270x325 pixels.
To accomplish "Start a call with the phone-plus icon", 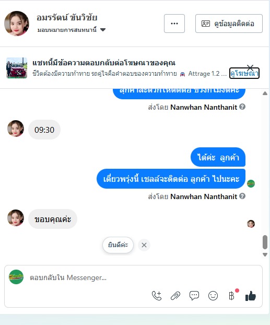I will (157, 296).
